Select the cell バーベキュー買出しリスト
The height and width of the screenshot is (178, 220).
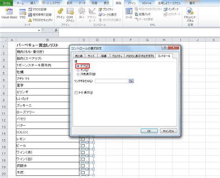pyautogui.click(x=47, y=45)
